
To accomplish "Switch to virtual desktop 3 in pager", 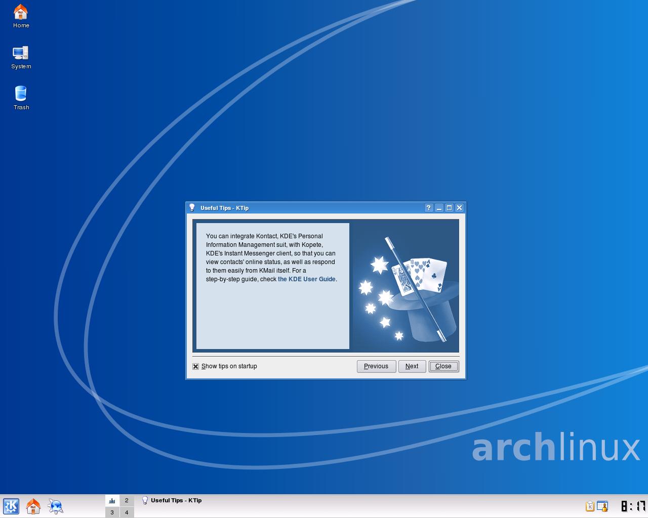I will click(112, 512).
